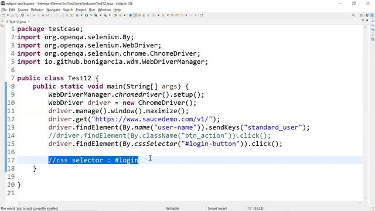Select the Test12.java editor tab
The image size is (375, 211).
coord(18,22)
